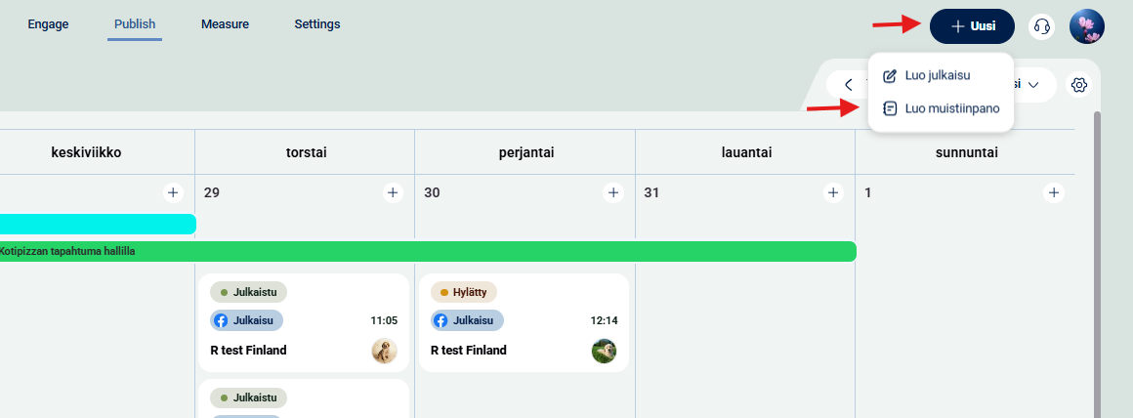
Task: Add a post on lauantai 31
Action: (x=833, y=193)
